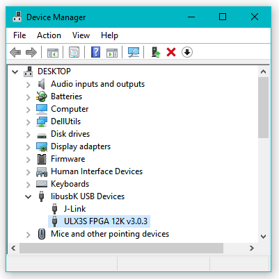Open the Action menu
This screenshot has width=279, height=279.
49,35
